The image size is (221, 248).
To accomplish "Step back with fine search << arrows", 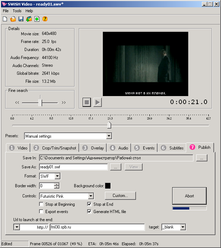I will (17, 102).
